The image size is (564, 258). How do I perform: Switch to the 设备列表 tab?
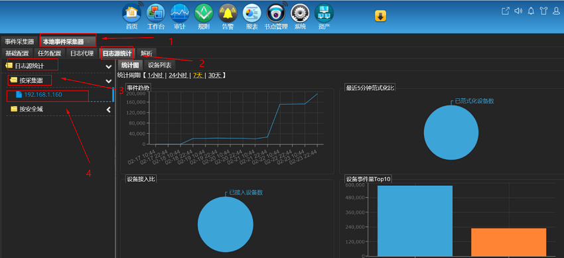[x=160, y=65]
